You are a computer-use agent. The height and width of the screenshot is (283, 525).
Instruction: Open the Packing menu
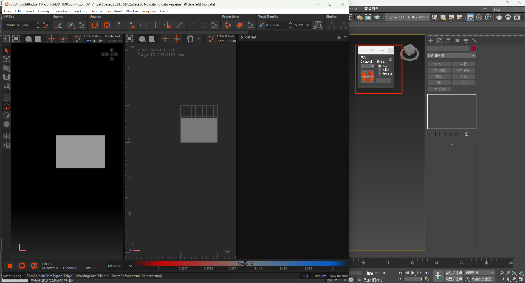80,11
